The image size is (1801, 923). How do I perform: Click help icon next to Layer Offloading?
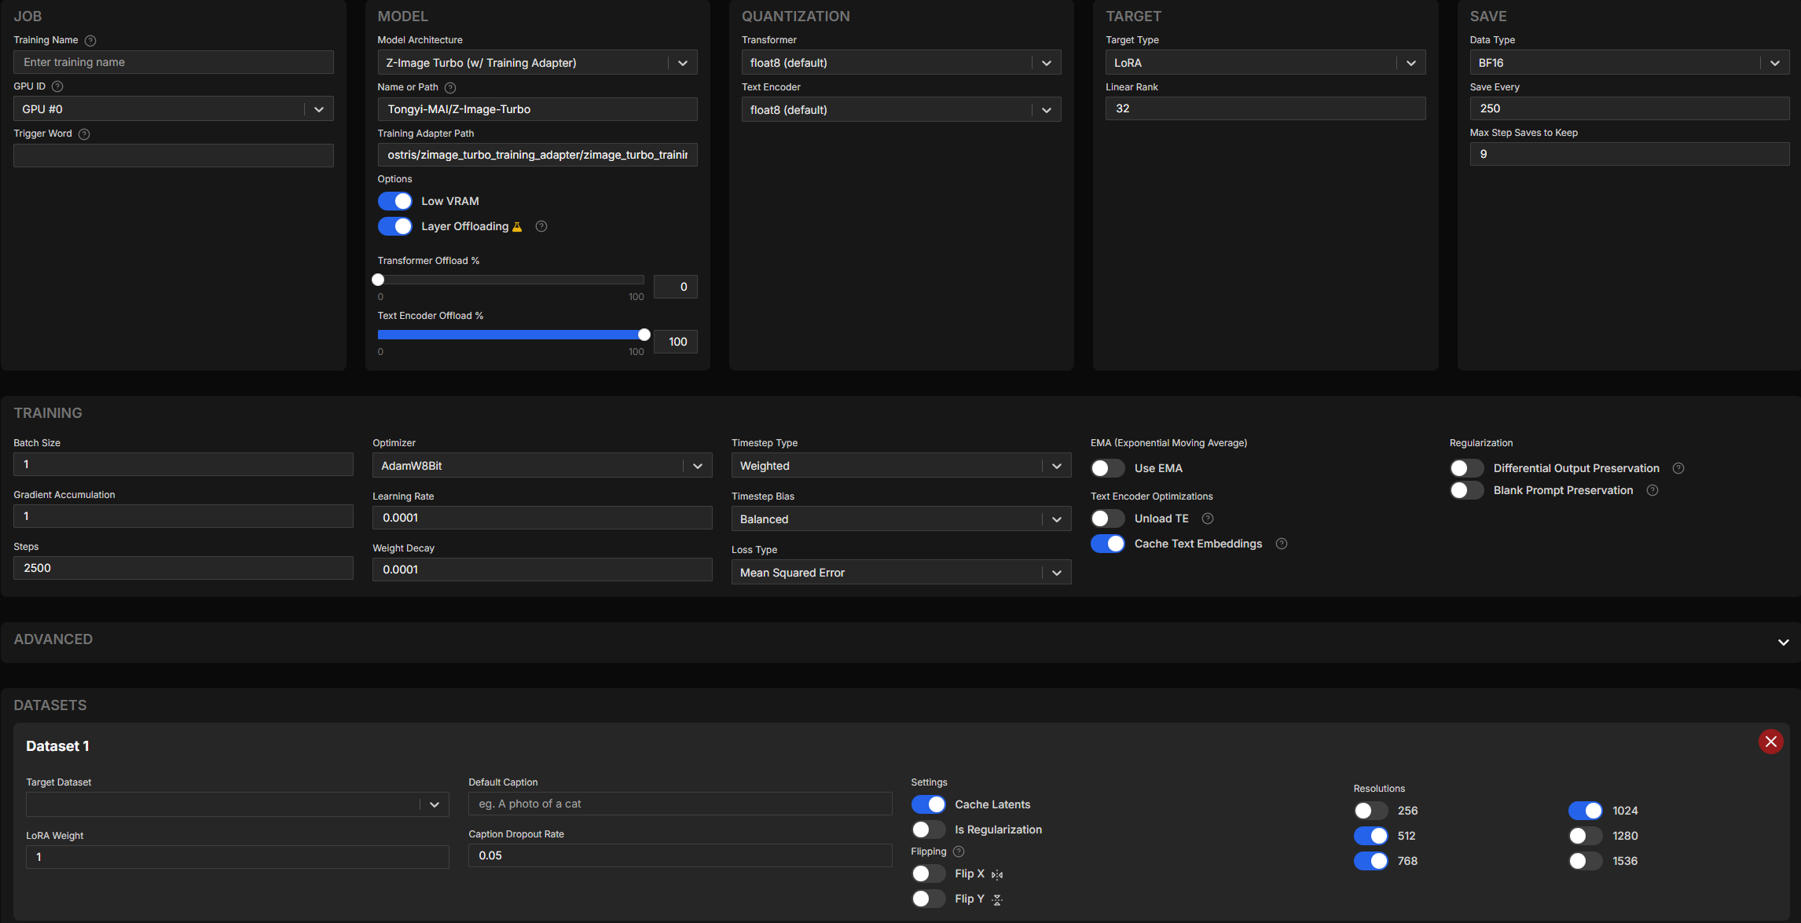coord(541,226)
